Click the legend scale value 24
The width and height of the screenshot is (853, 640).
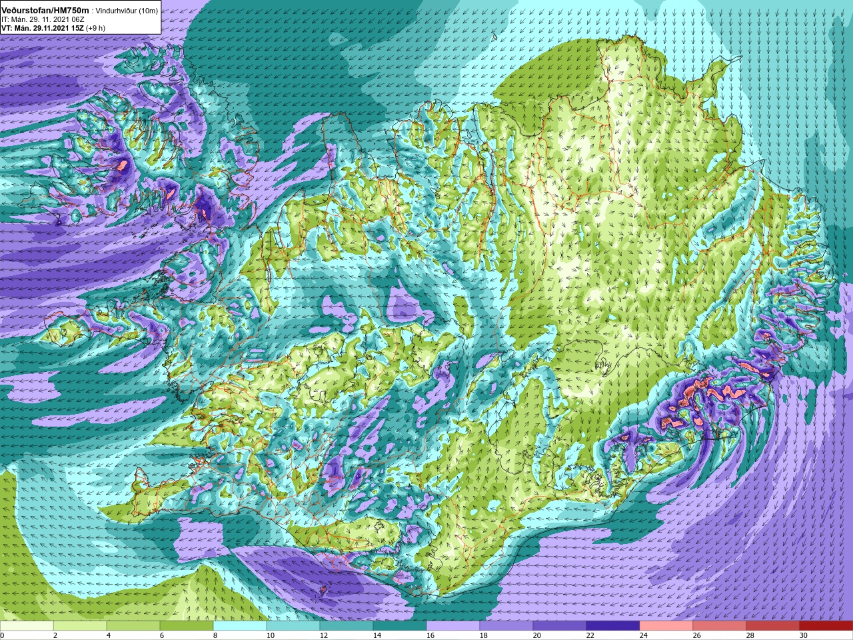644,635
